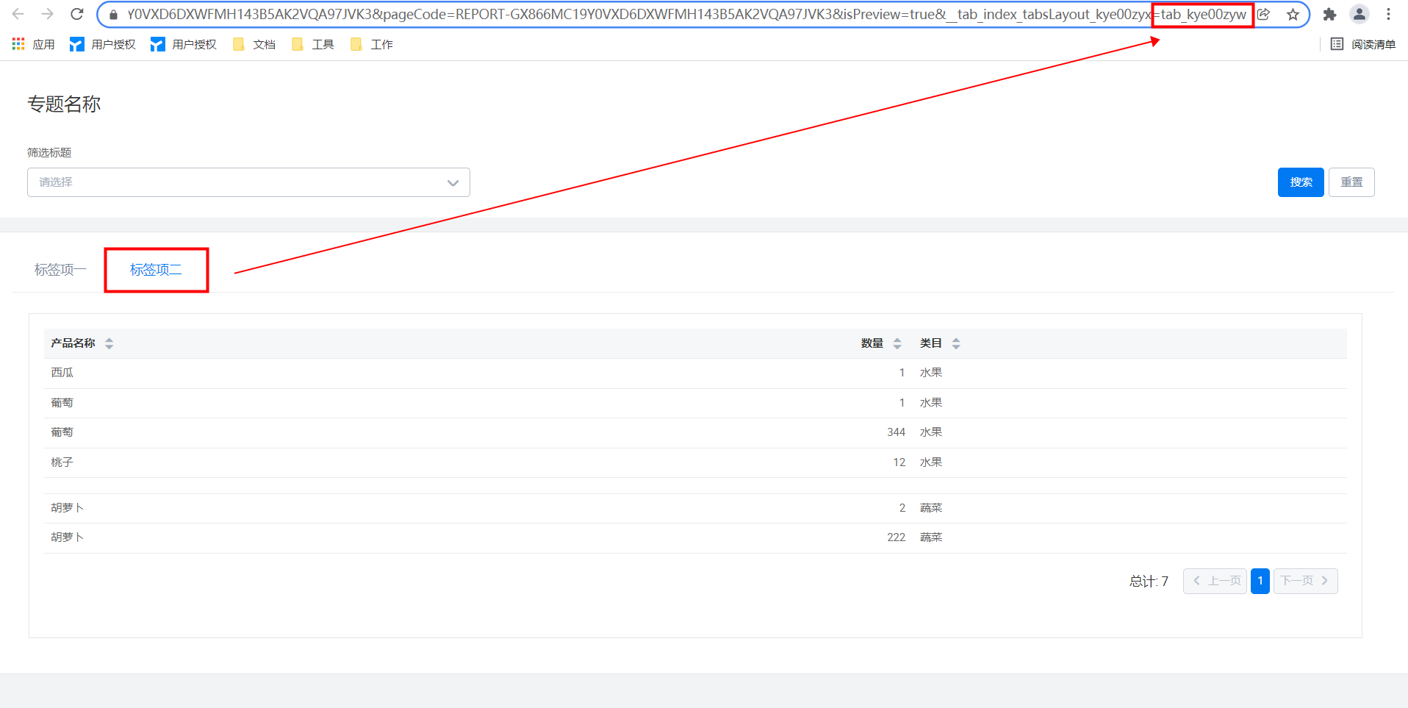Viewport: 1408px width, 708px height.
Task: Click the quantity 12 cell
Action: (899, 462)
